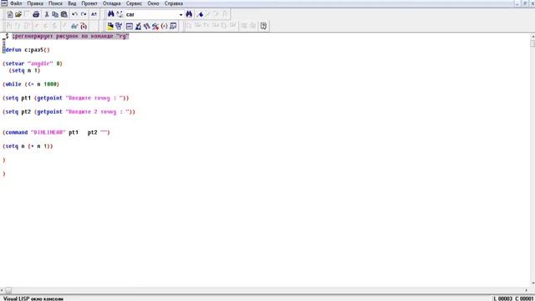Open the Inspect tool icon
The width and height of the screenshot is (535, 301).
tap(138, 26)
